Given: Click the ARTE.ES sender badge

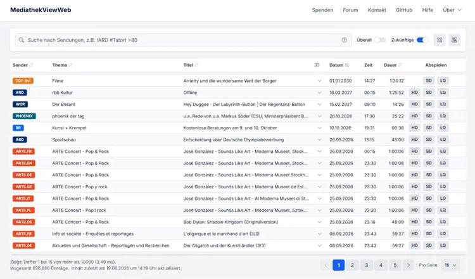Looking at the screenshot, I should pos(23,187).
